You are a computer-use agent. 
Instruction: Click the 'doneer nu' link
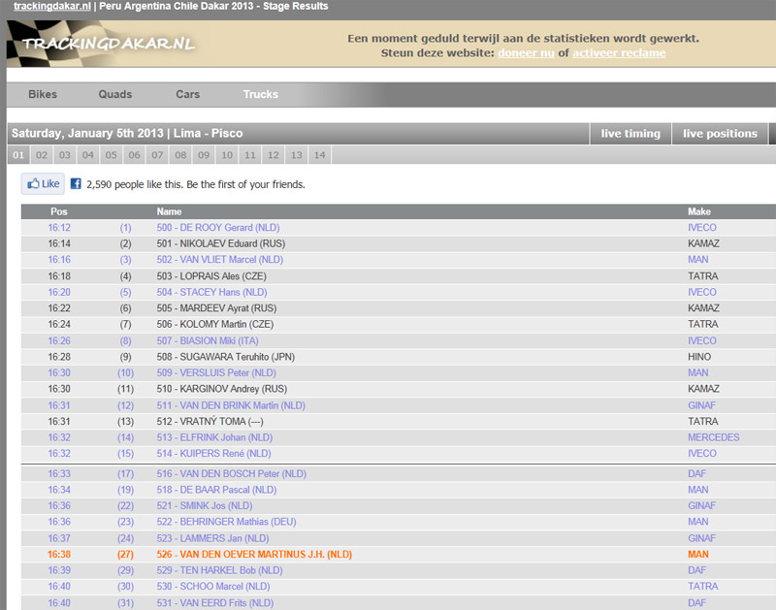pyautogui.click(x=526, y=53)
